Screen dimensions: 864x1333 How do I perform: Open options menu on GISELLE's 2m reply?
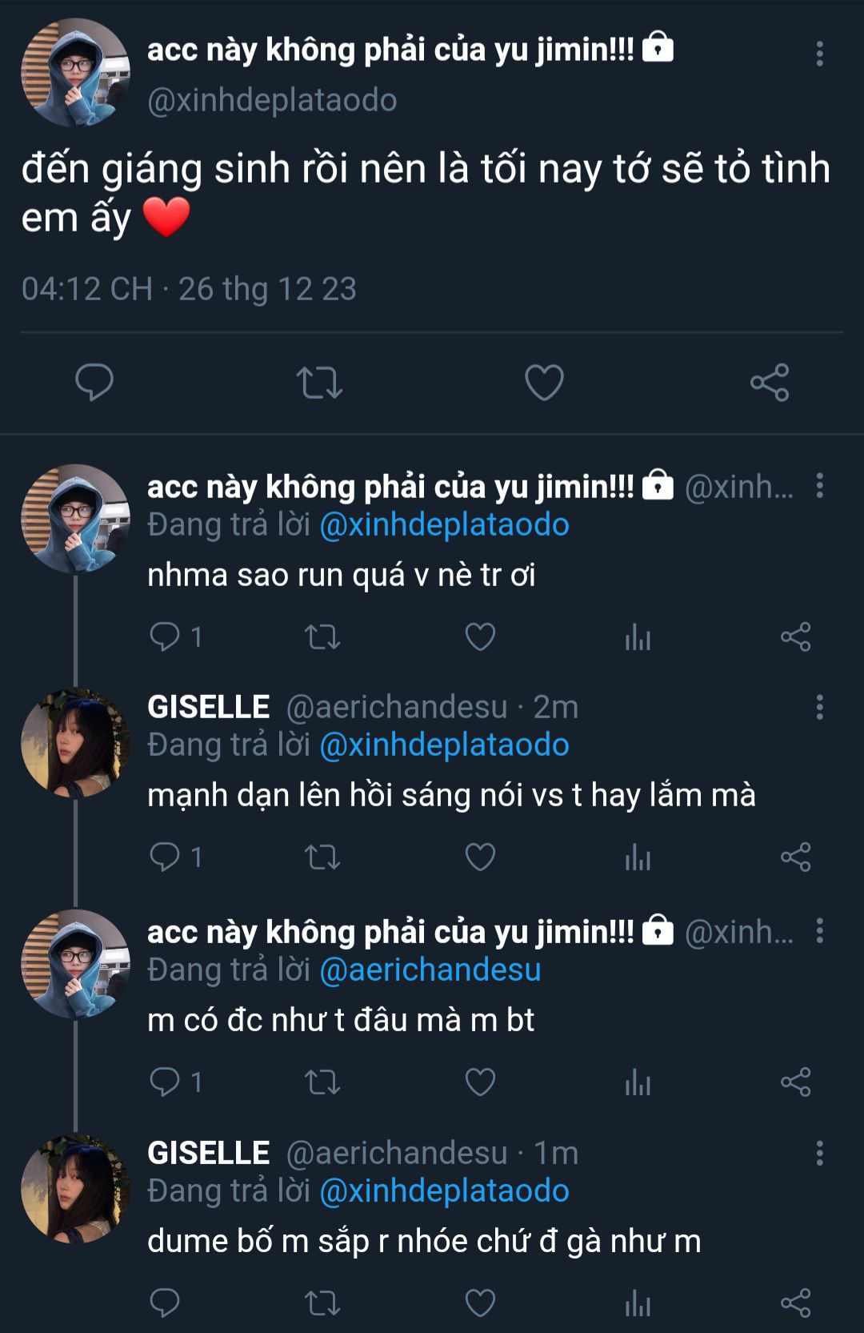click(819, 707)
